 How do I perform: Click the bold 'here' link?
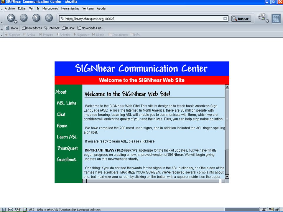[x=151, y=141]
